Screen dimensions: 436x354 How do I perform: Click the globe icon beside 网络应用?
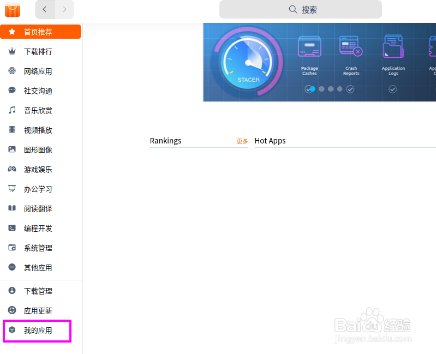tap(12, 71)
